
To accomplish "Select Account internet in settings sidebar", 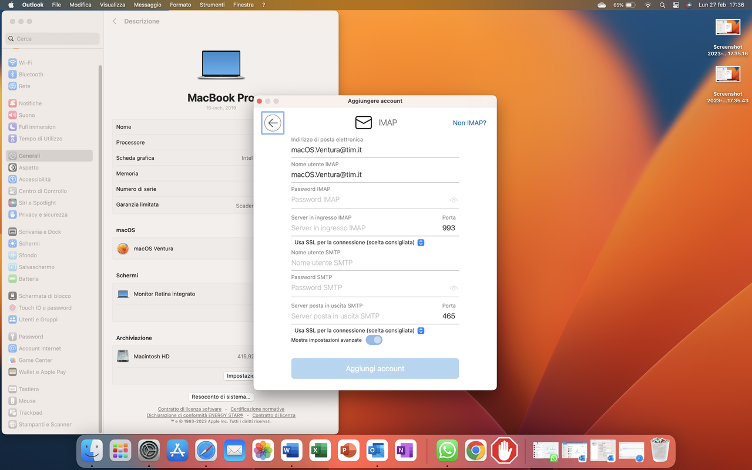I will tap(49, 348).
